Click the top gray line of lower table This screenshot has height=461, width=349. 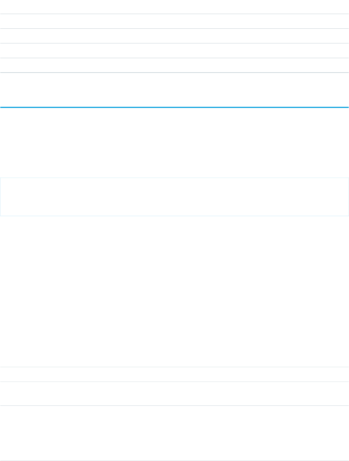(174, 367)
